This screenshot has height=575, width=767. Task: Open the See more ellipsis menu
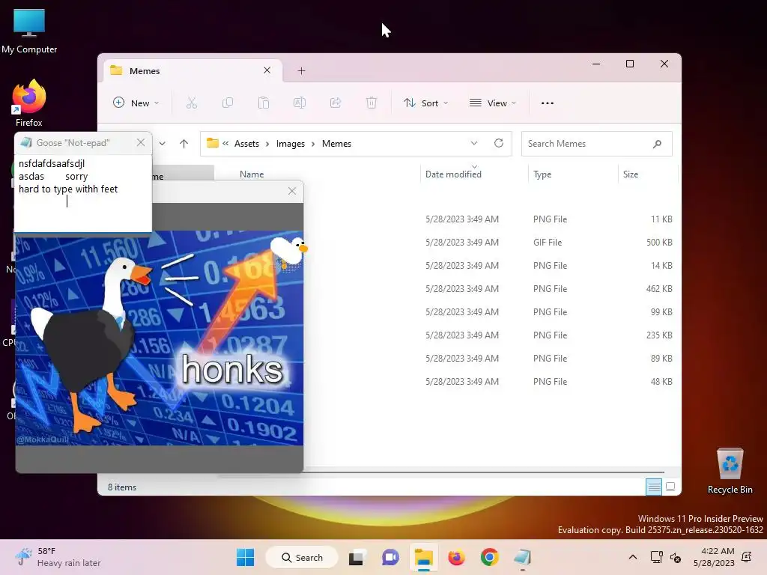(x=548, y=103)
